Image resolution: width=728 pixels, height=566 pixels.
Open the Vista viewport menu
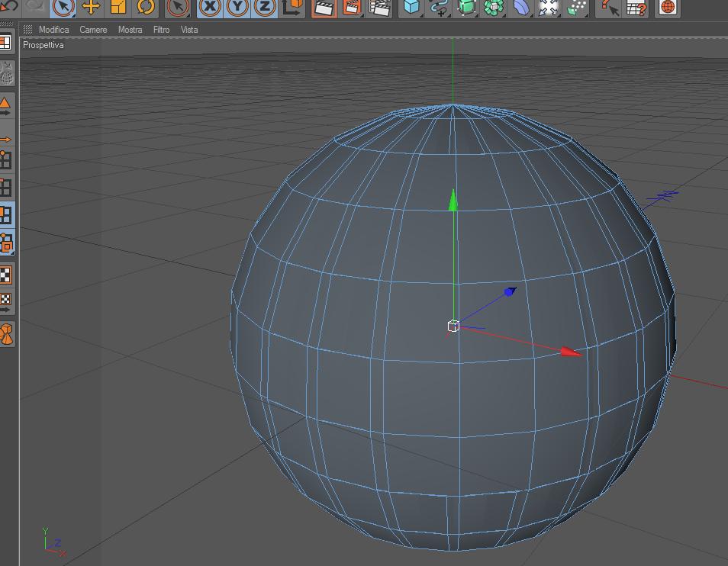(x=189, y=30)
